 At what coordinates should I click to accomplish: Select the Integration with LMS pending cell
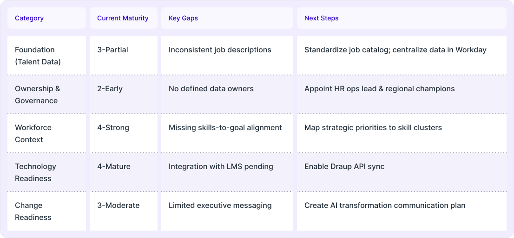click(x=227, y=172)
